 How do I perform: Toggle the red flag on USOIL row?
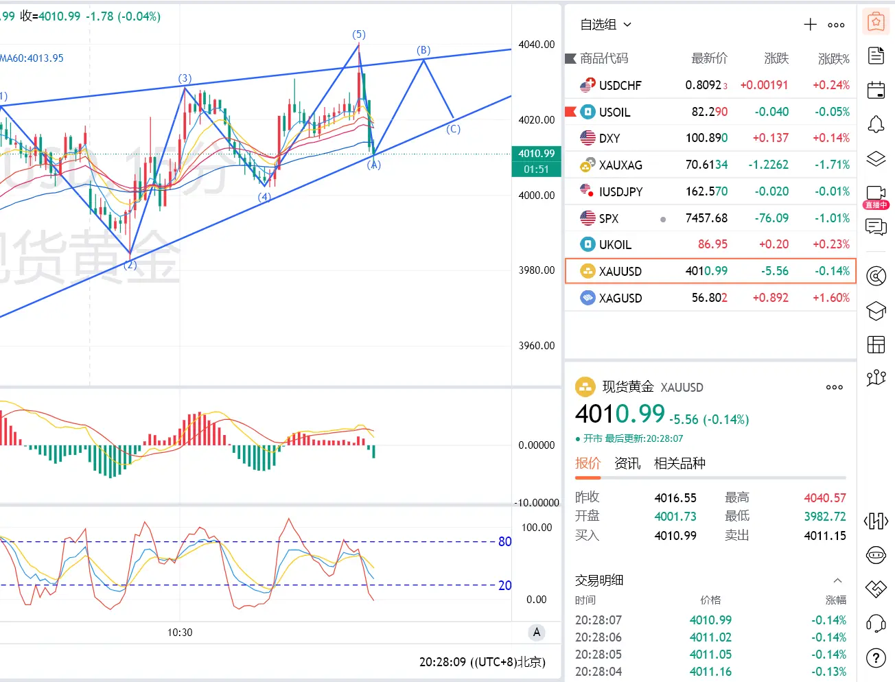pos(570,111)
